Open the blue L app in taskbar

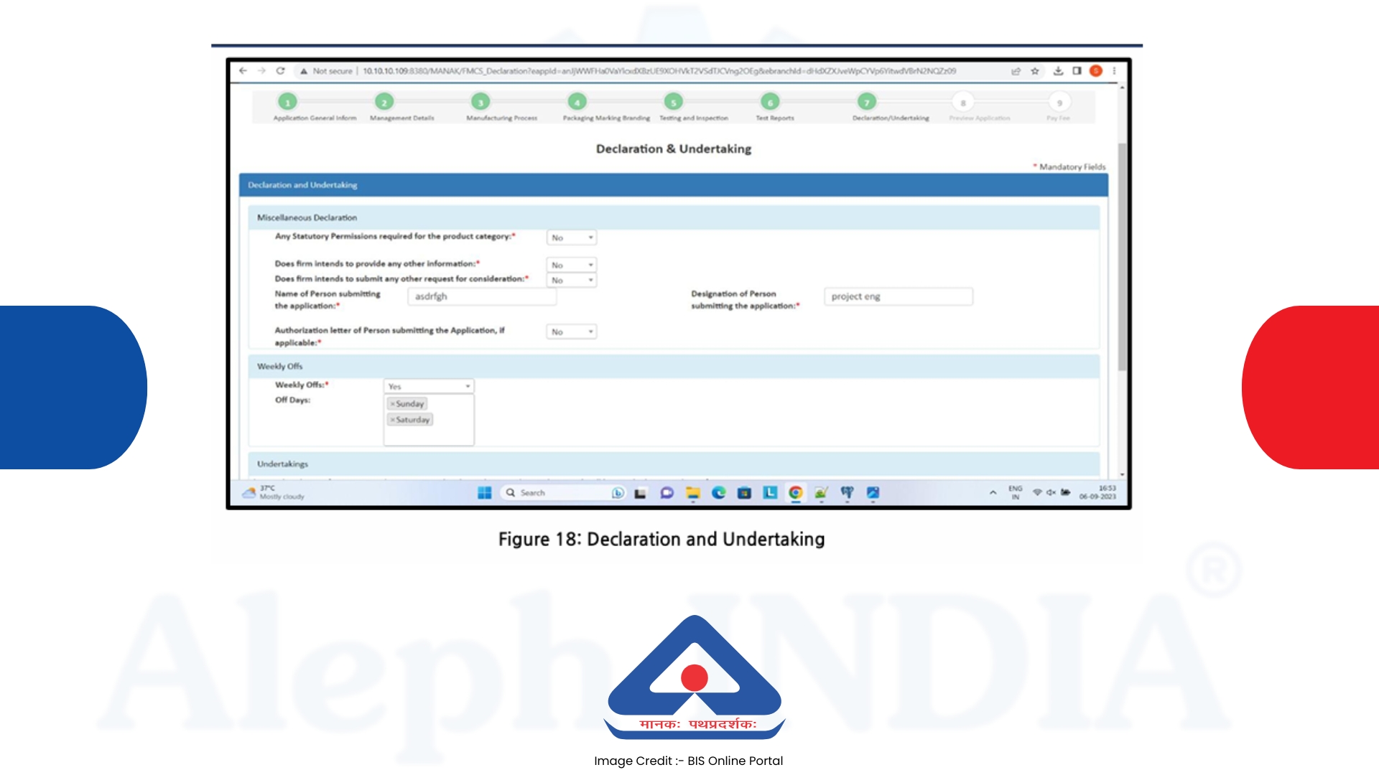(770, 492)
